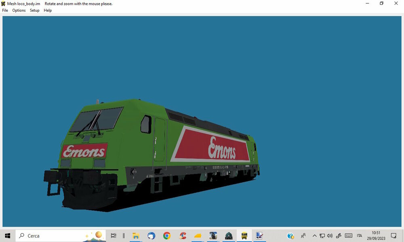Open the paint editor app in the taskbar
404x242 pixels.
coord(259,236)
